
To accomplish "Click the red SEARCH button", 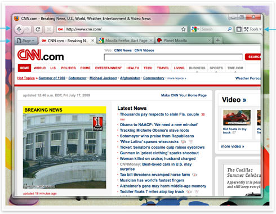I will pos(253,57).
